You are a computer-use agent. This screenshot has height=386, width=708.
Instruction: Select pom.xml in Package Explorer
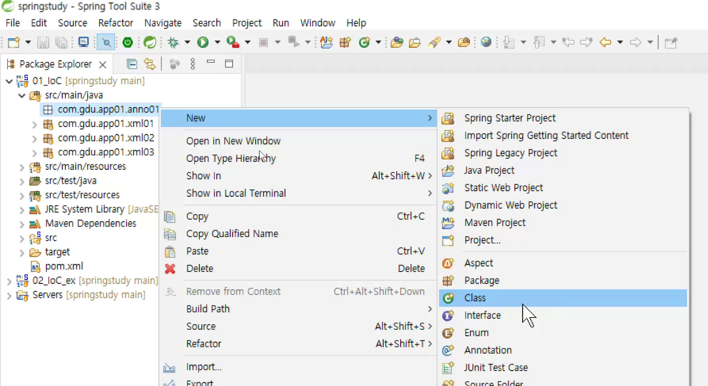[64, 266]
